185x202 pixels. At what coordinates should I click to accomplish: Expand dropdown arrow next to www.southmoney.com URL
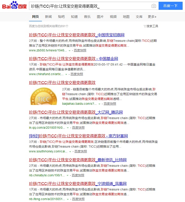tap(70, 152)
